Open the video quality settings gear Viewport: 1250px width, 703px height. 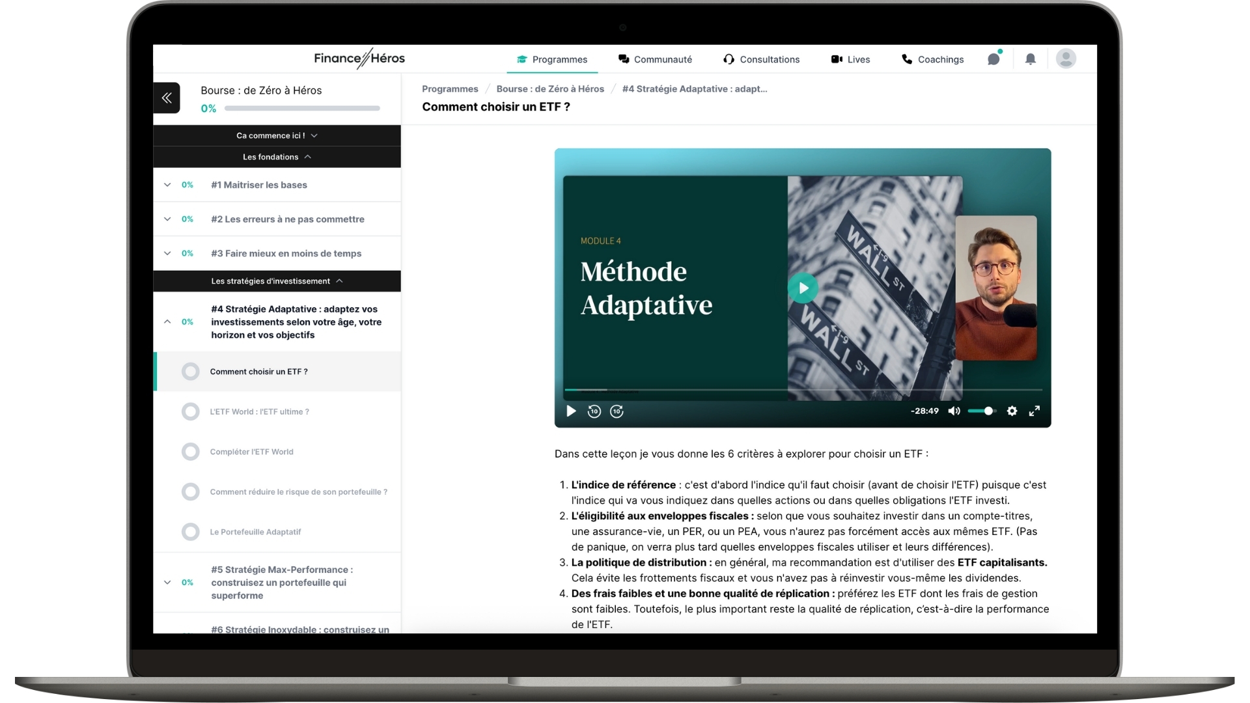[x=1012, y=411]
